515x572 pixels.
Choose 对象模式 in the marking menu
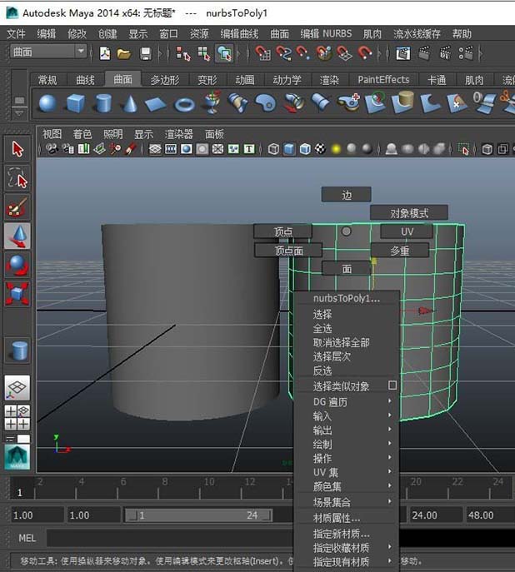[x=409, y=213]
